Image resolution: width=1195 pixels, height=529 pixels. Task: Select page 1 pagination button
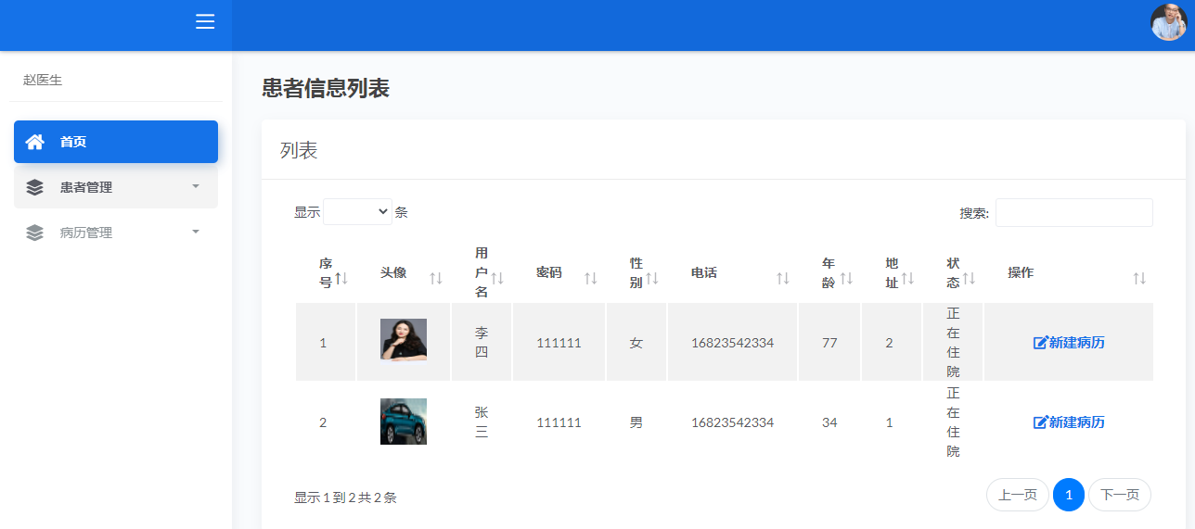point(1069,495)
